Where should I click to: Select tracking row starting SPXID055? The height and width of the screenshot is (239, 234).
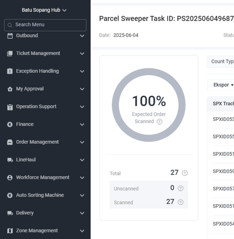pos(223,137)
